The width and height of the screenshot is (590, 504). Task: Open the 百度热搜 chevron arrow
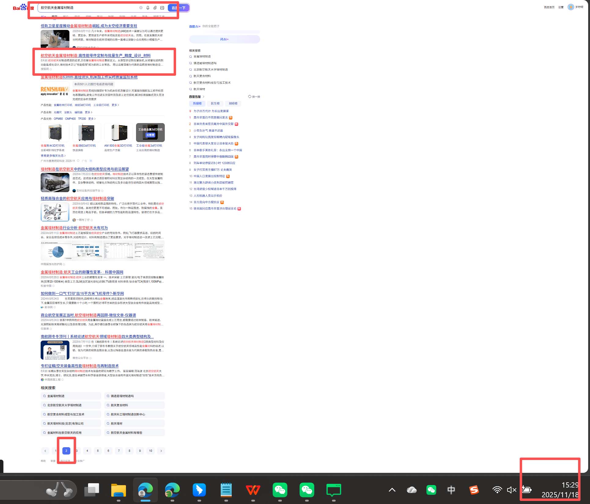click(x=204, y=97)
